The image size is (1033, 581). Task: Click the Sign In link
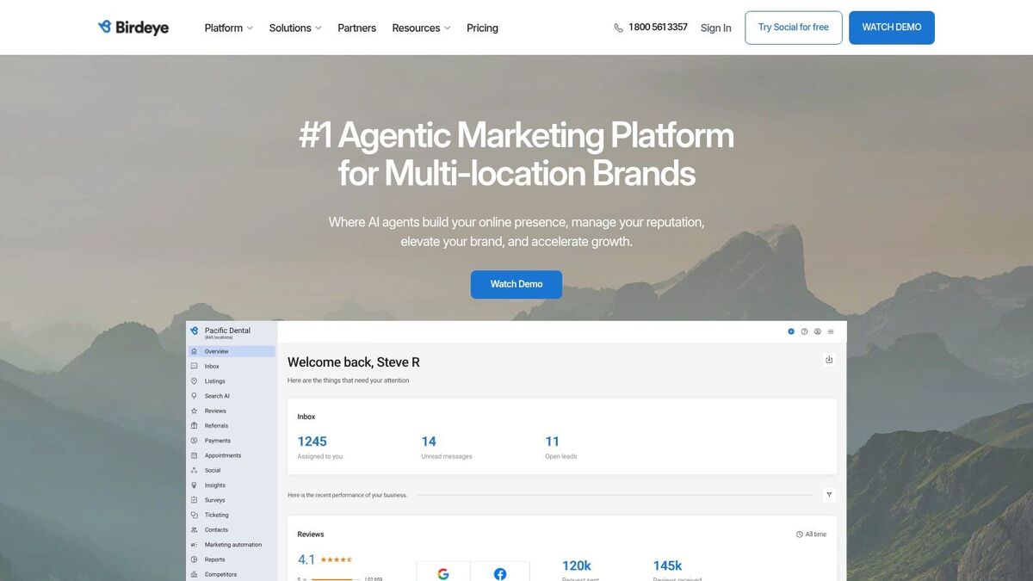tap(715, 28)
